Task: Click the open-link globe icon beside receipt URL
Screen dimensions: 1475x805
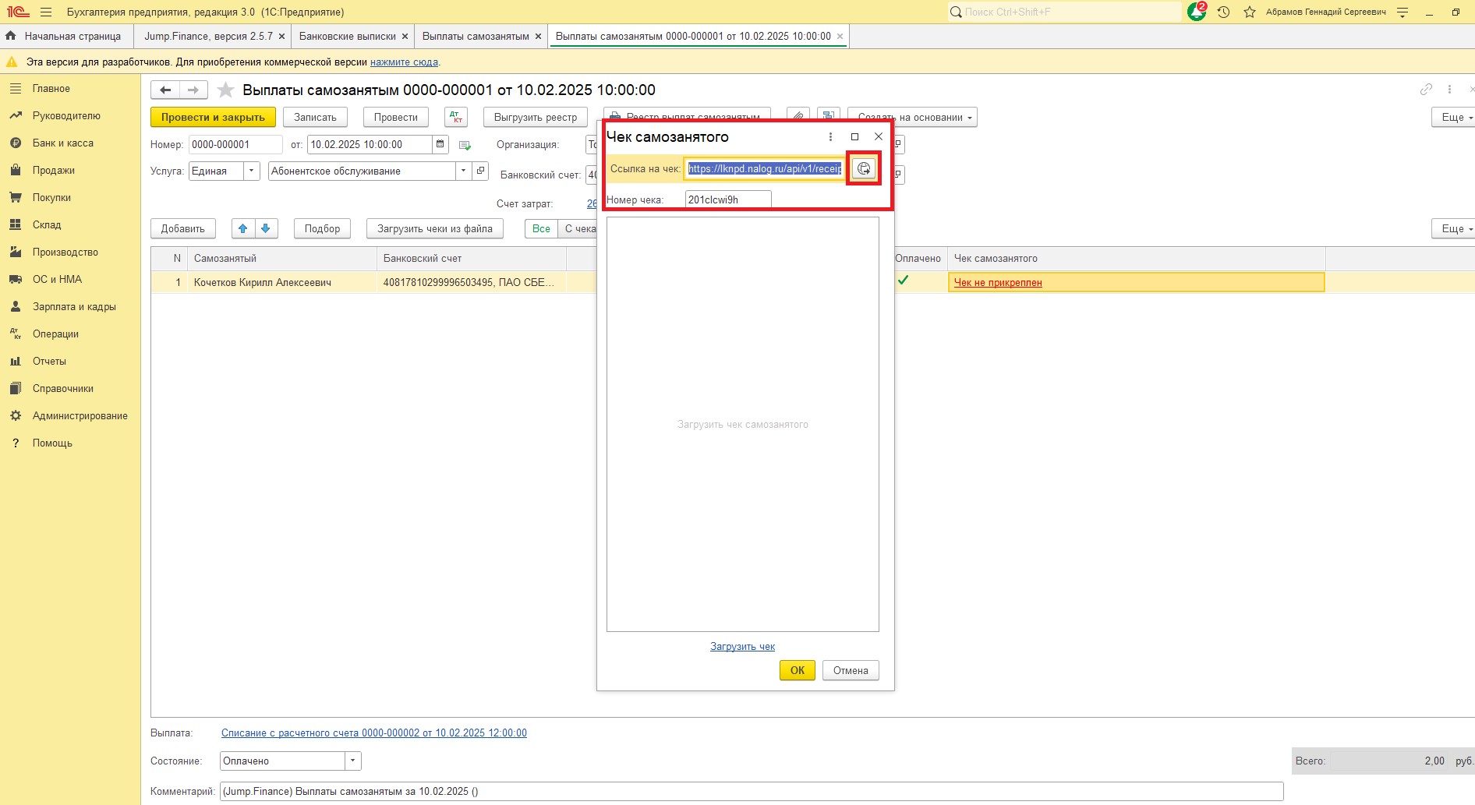Action: point(864,168)
